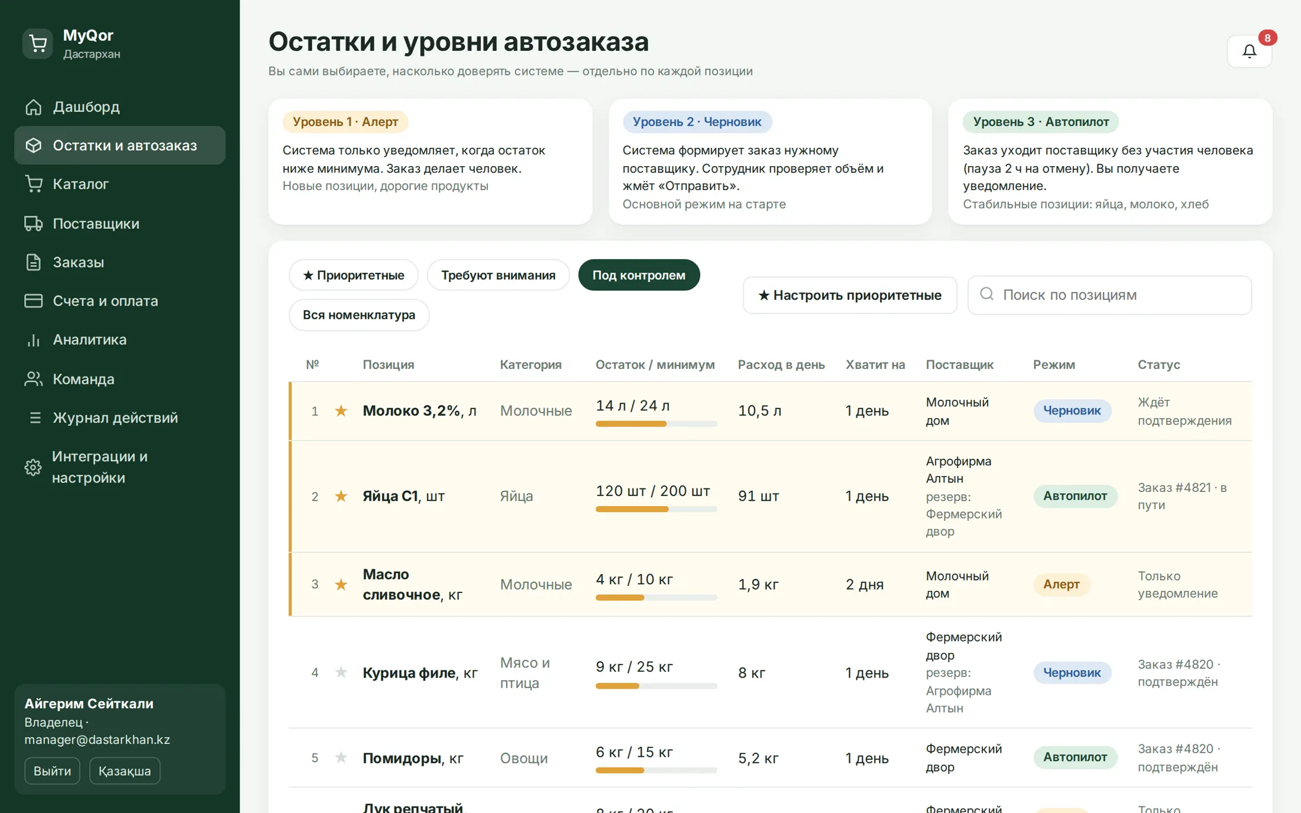This screenshot has height=813, width=1301.
Task: Click the Выйти logout button
Action: click(x=52, y=771)
